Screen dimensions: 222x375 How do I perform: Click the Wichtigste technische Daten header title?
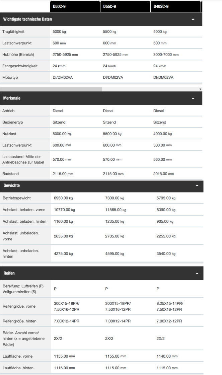pyautogui.click(x=27, y=19)
